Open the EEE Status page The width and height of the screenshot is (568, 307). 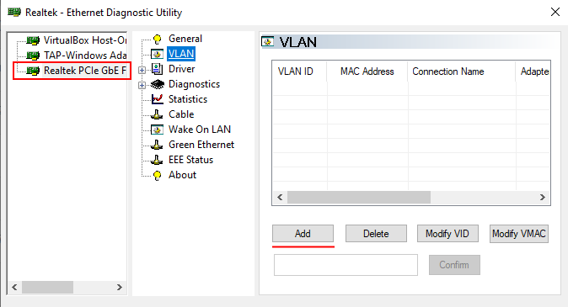191,160
